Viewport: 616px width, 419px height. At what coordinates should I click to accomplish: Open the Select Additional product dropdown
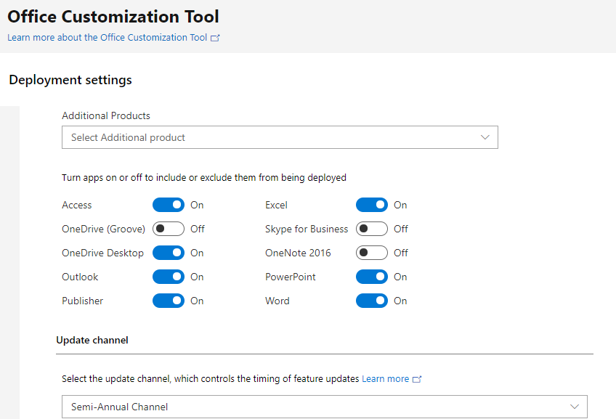[x=280, y=137]
